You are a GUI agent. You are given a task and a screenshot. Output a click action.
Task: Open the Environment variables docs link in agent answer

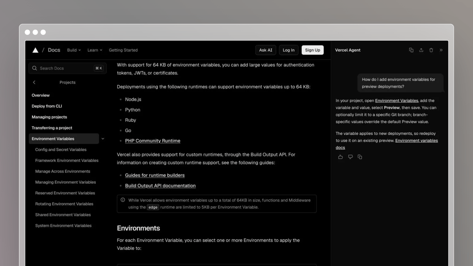387,144
